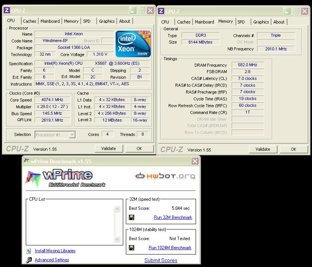
Task: Click the Run 1024M Benchmark link
Action: [170, 248]
